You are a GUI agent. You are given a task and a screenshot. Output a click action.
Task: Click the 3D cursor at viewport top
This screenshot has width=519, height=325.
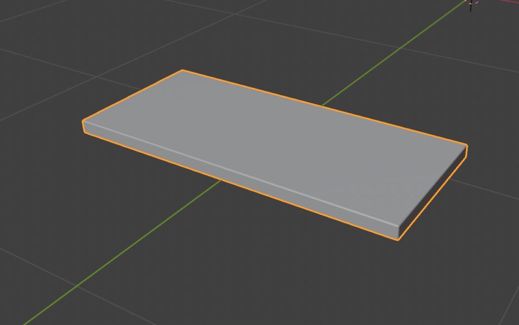pyautogui.click(x=471, y=4)
